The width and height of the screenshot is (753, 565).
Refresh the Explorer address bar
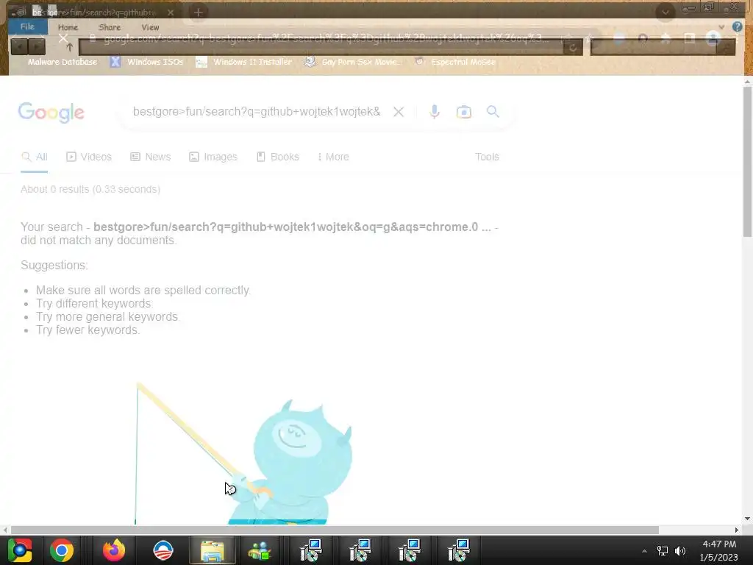click(x=572, y=48)
